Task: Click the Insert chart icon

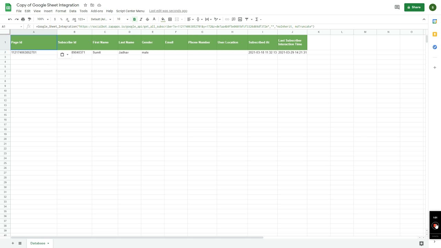Action: click(x=240, y=19)
